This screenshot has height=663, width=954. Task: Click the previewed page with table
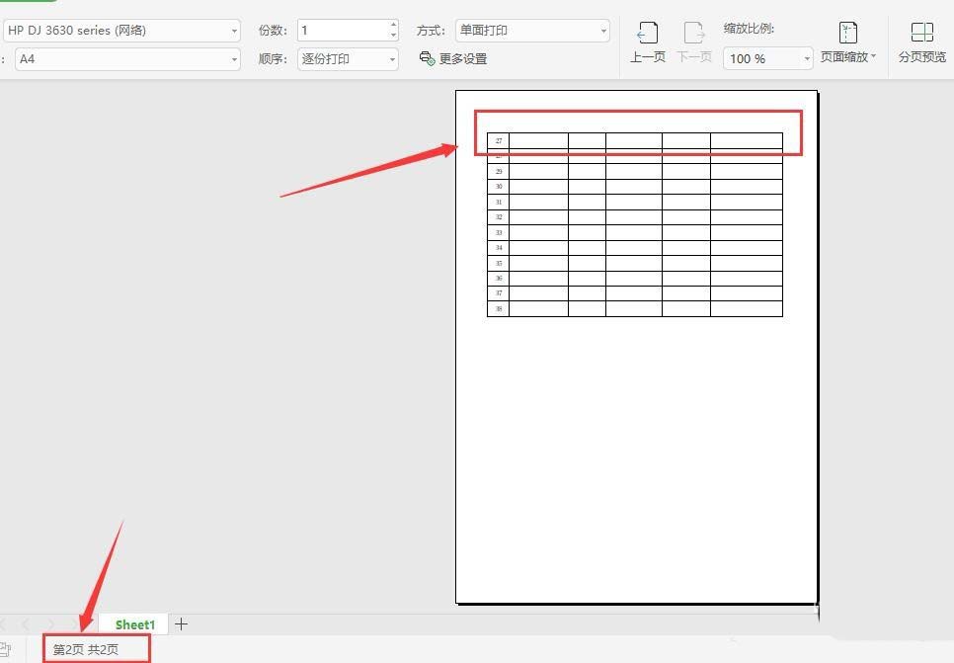tap(636, 445)
